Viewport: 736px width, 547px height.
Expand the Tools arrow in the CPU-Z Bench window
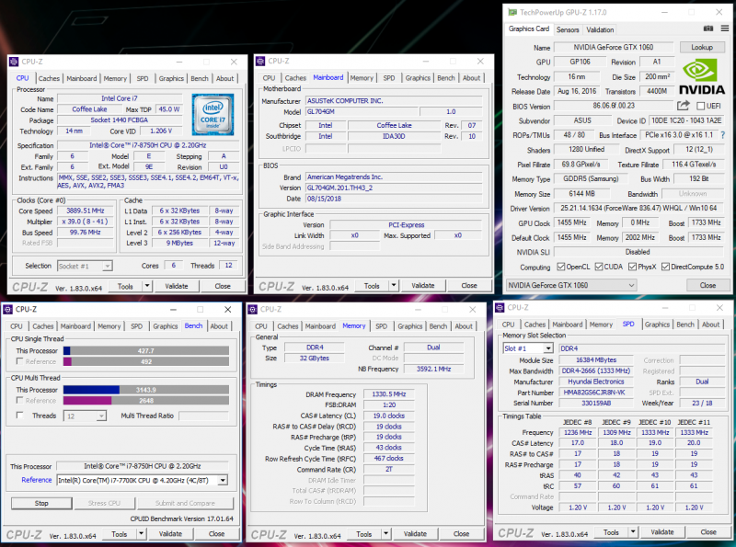[x=141, y=534]
